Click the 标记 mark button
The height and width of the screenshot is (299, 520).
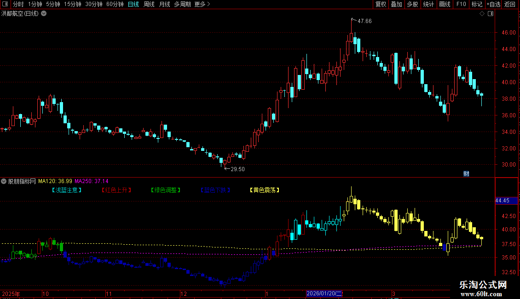[x=477, y=4]
